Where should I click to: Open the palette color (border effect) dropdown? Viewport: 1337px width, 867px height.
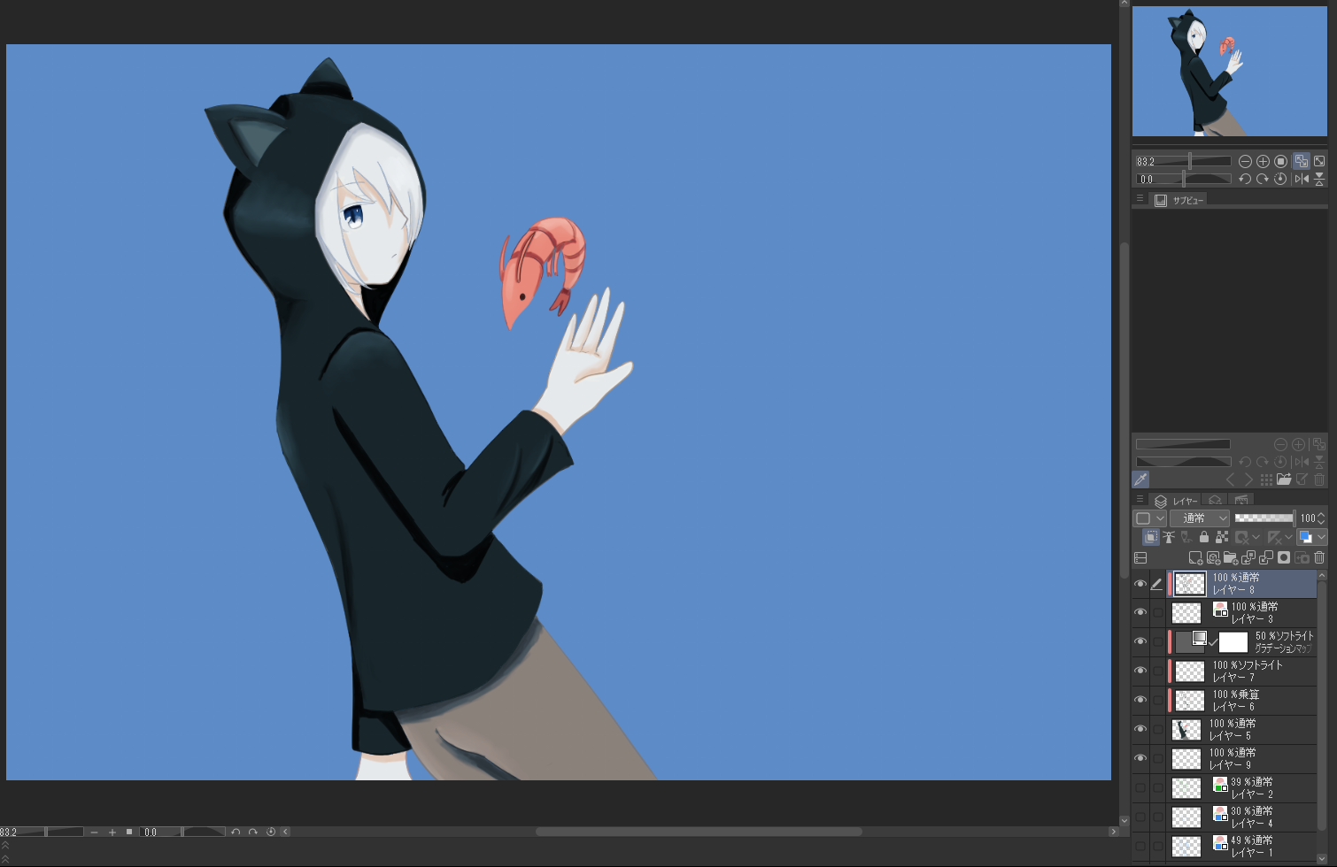point(1160,518)
